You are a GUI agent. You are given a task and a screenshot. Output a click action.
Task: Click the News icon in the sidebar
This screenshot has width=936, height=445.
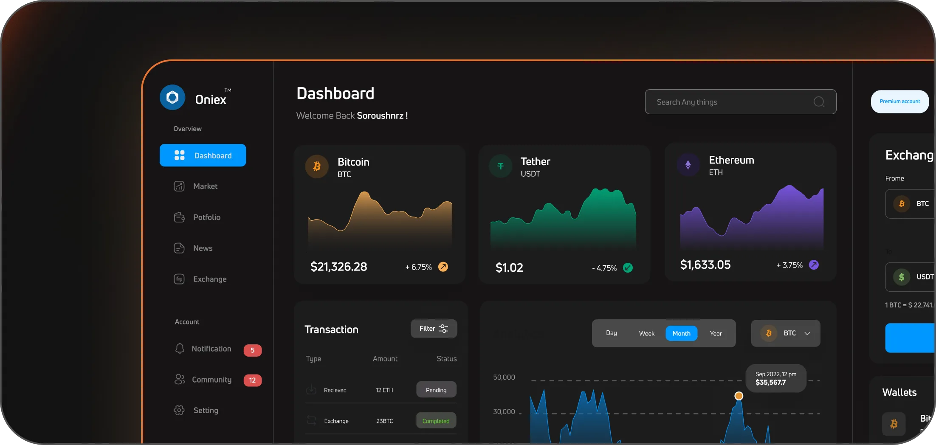(x=179, y=248)
